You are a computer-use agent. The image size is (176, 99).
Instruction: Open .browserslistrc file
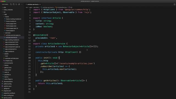pos(8,82)
